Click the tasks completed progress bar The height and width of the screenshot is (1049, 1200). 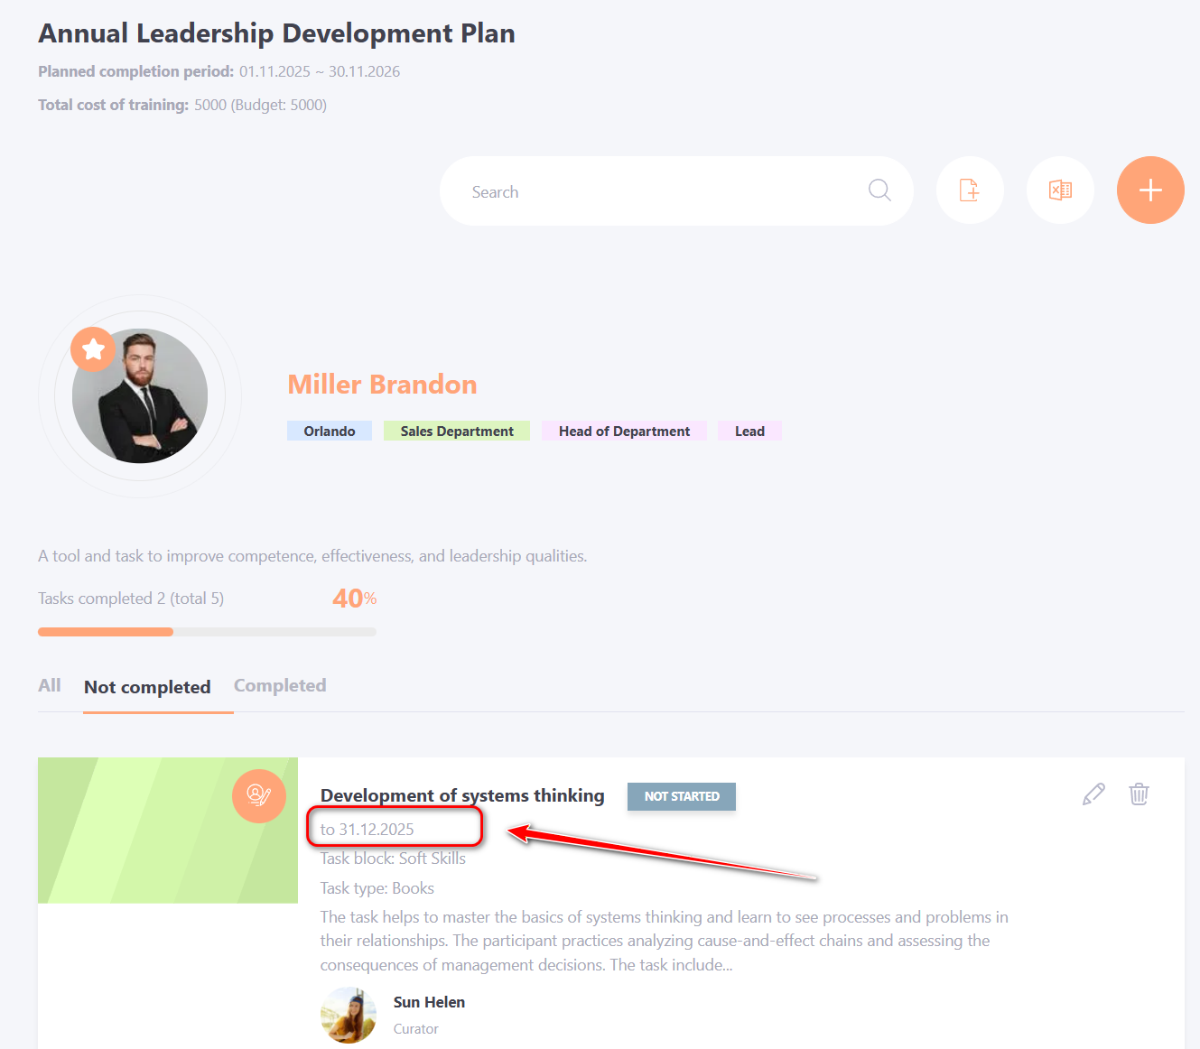coord(207,632)
